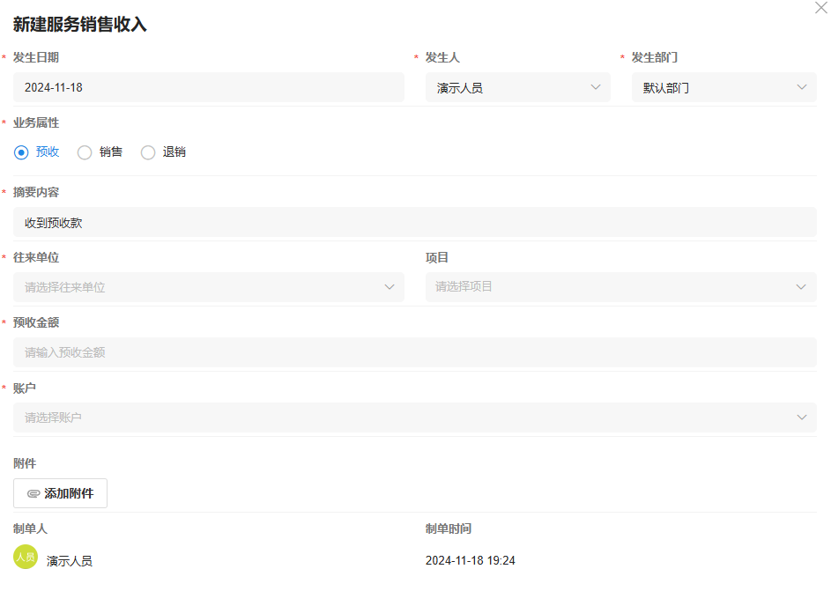831x606 pixels.
Task: Click the chevron arrow in 账户 field
Action: pos(801,418)
